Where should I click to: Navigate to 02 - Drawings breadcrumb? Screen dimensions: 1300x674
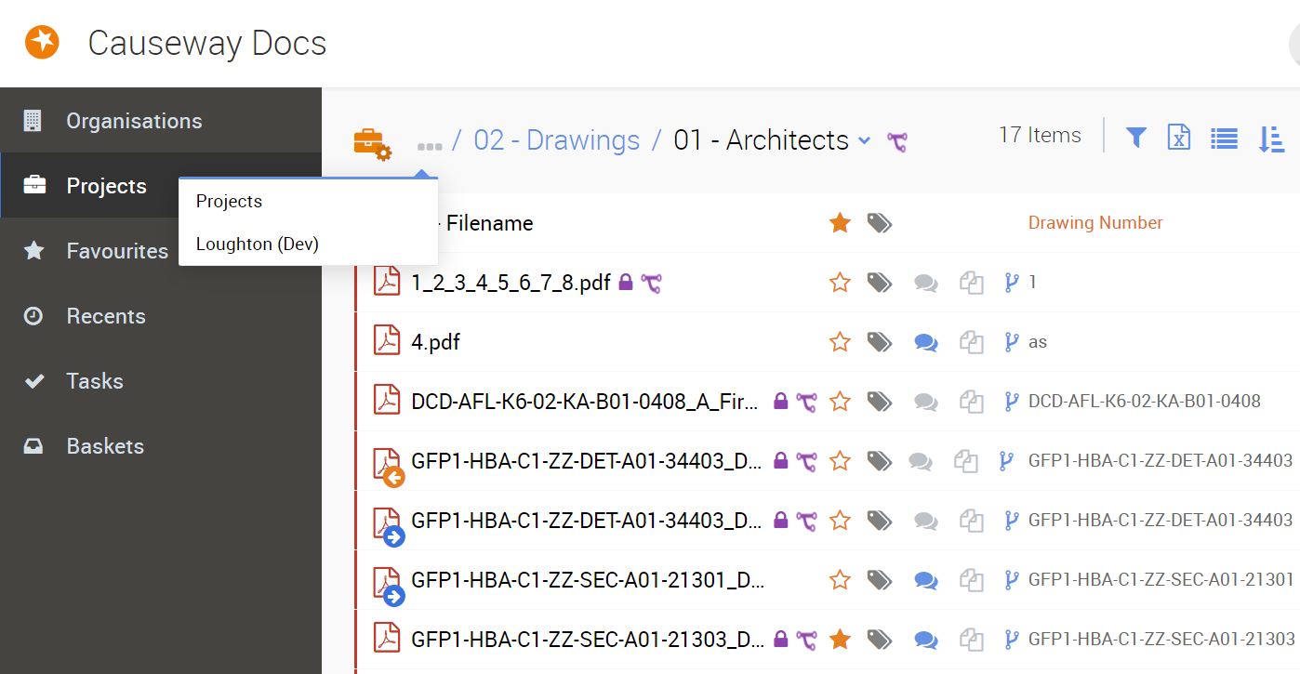tap(557, 140)
